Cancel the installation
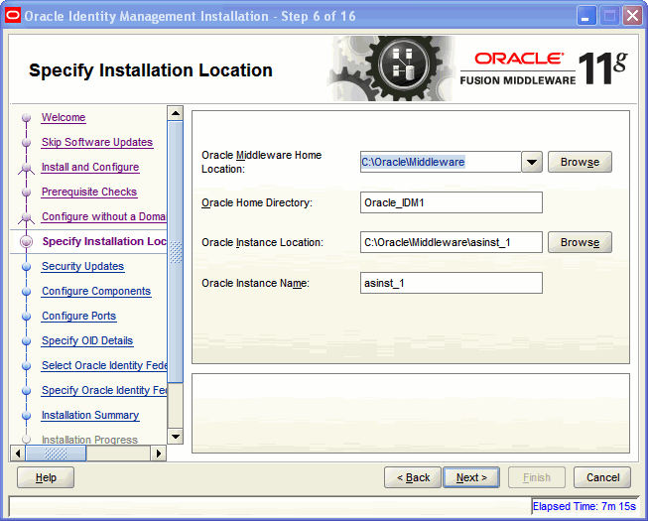The image size is (648, 521). (x=602, y=477)
